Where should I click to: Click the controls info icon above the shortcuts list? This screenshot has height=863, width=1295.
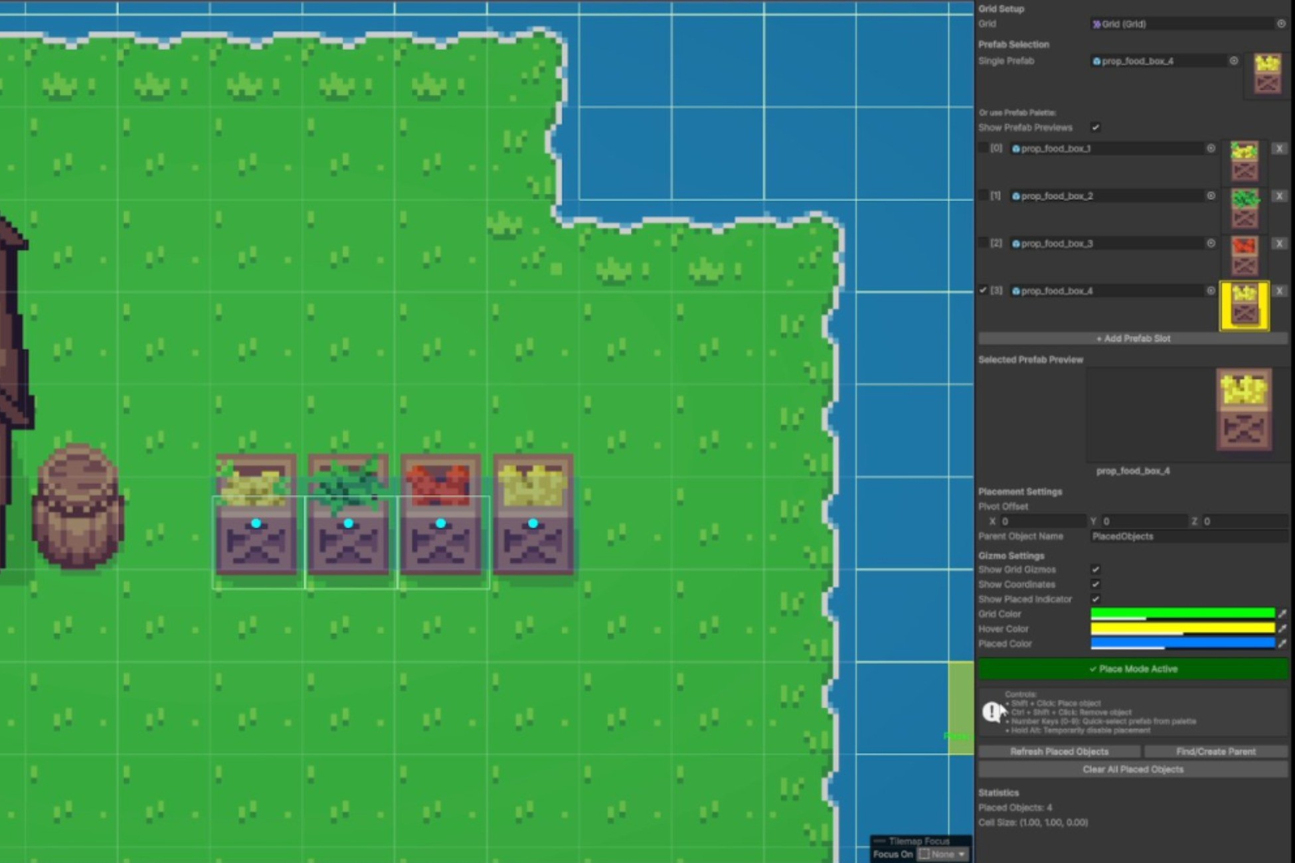tap(990, 710)
